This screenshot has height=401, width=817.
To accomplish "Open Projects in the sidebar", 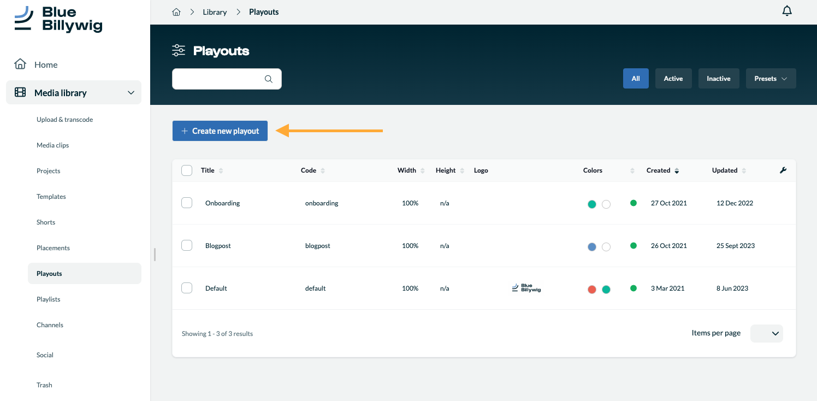I will click(x=48, y=171).
